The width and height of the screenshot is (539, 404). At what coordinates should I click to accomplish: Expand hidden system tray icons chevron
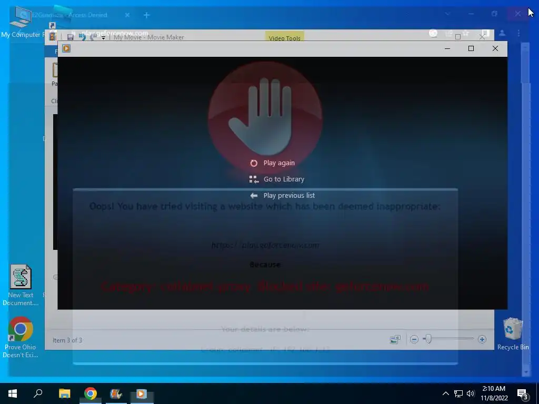click(445, 393)
